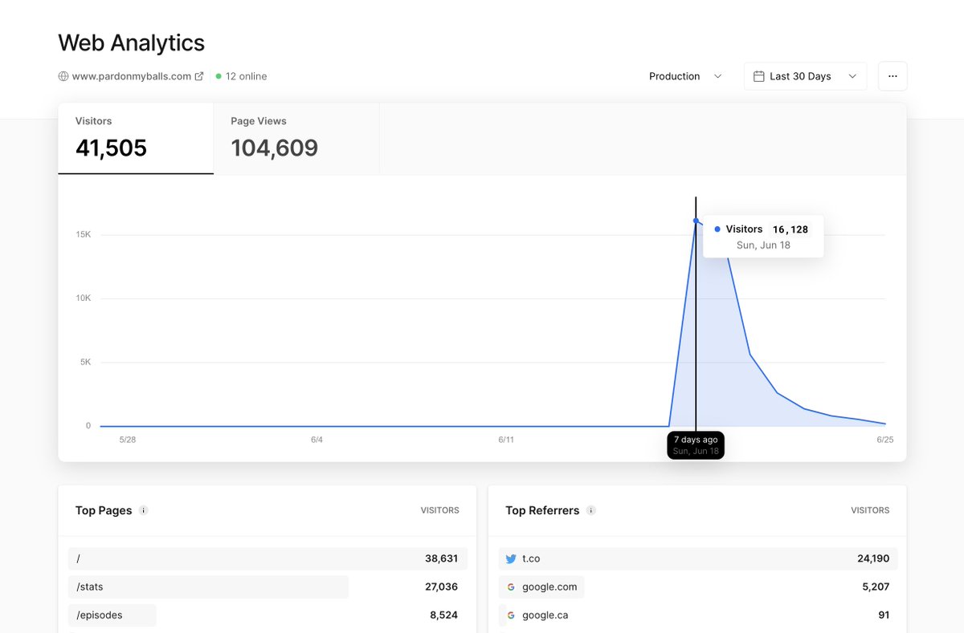
Task: Click the chart data point for Sun, Jun 18
Action: pyautogui.click(x=696, y=220)
